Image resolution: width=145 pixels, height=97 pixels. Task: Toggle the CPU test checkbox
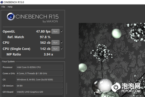(62, 42)
